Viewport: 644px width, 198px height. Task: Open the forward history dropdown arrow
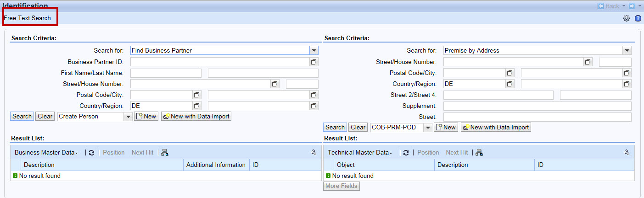[x=639, y=6]
